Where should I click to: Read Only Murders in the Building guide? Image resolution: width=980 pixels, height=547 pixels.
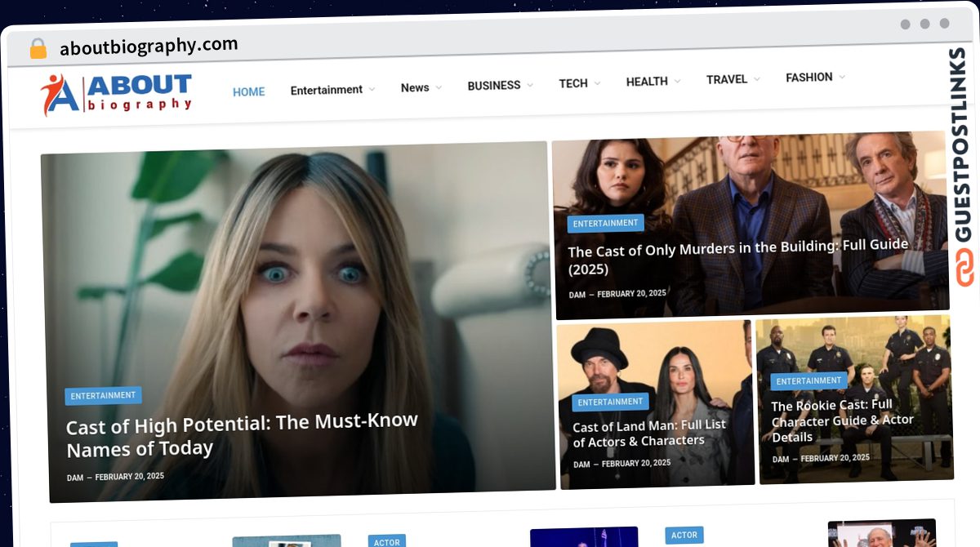coord(737,256)
